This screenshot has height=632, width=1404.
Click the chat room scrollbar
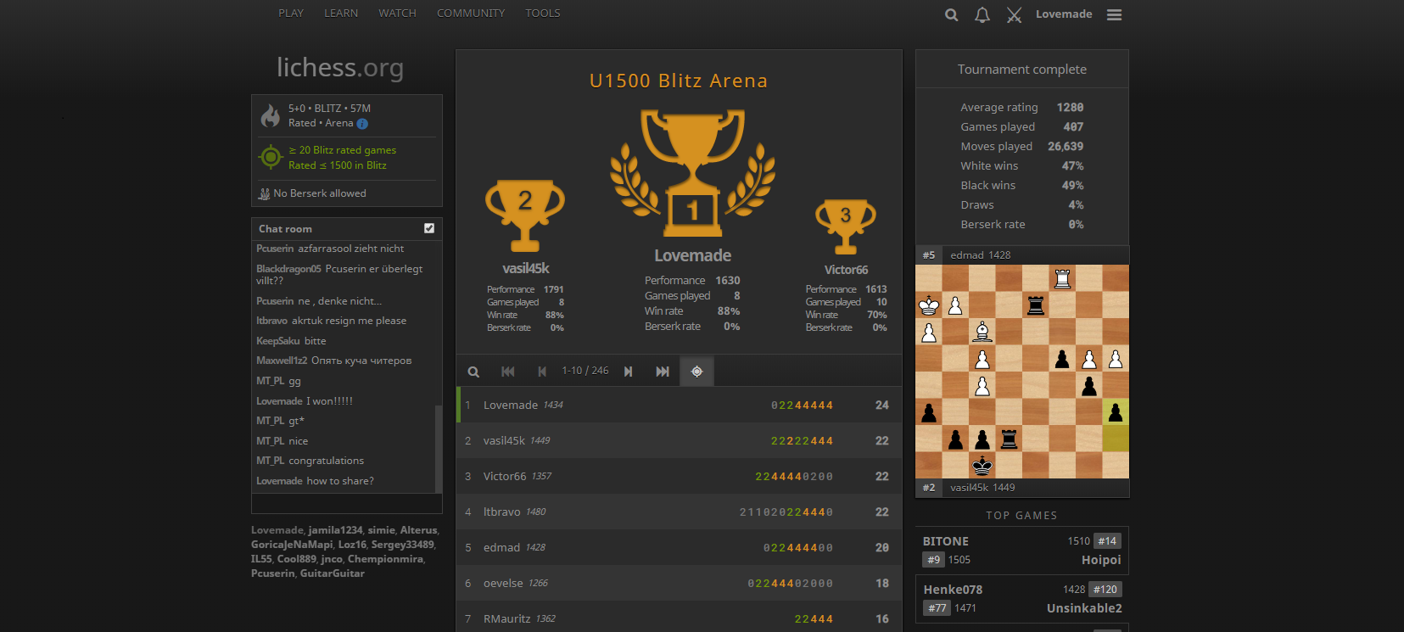[x=439, y=449]
